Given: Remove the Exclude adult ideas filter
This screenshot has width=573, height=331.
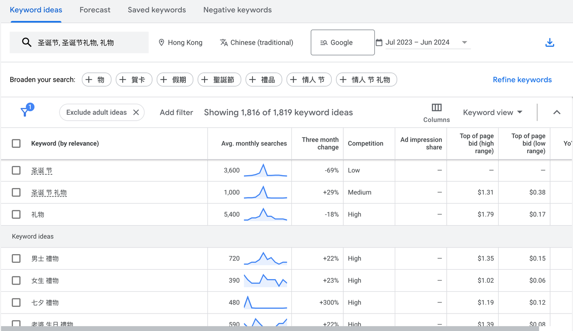Looking at the screenshot, I should point(136,113).
